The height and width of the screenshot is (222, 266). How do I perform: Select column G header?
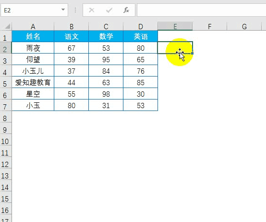pos(244,26)
